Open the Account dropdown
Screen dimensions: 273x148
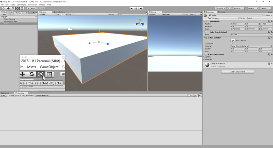tap(238, 8)
